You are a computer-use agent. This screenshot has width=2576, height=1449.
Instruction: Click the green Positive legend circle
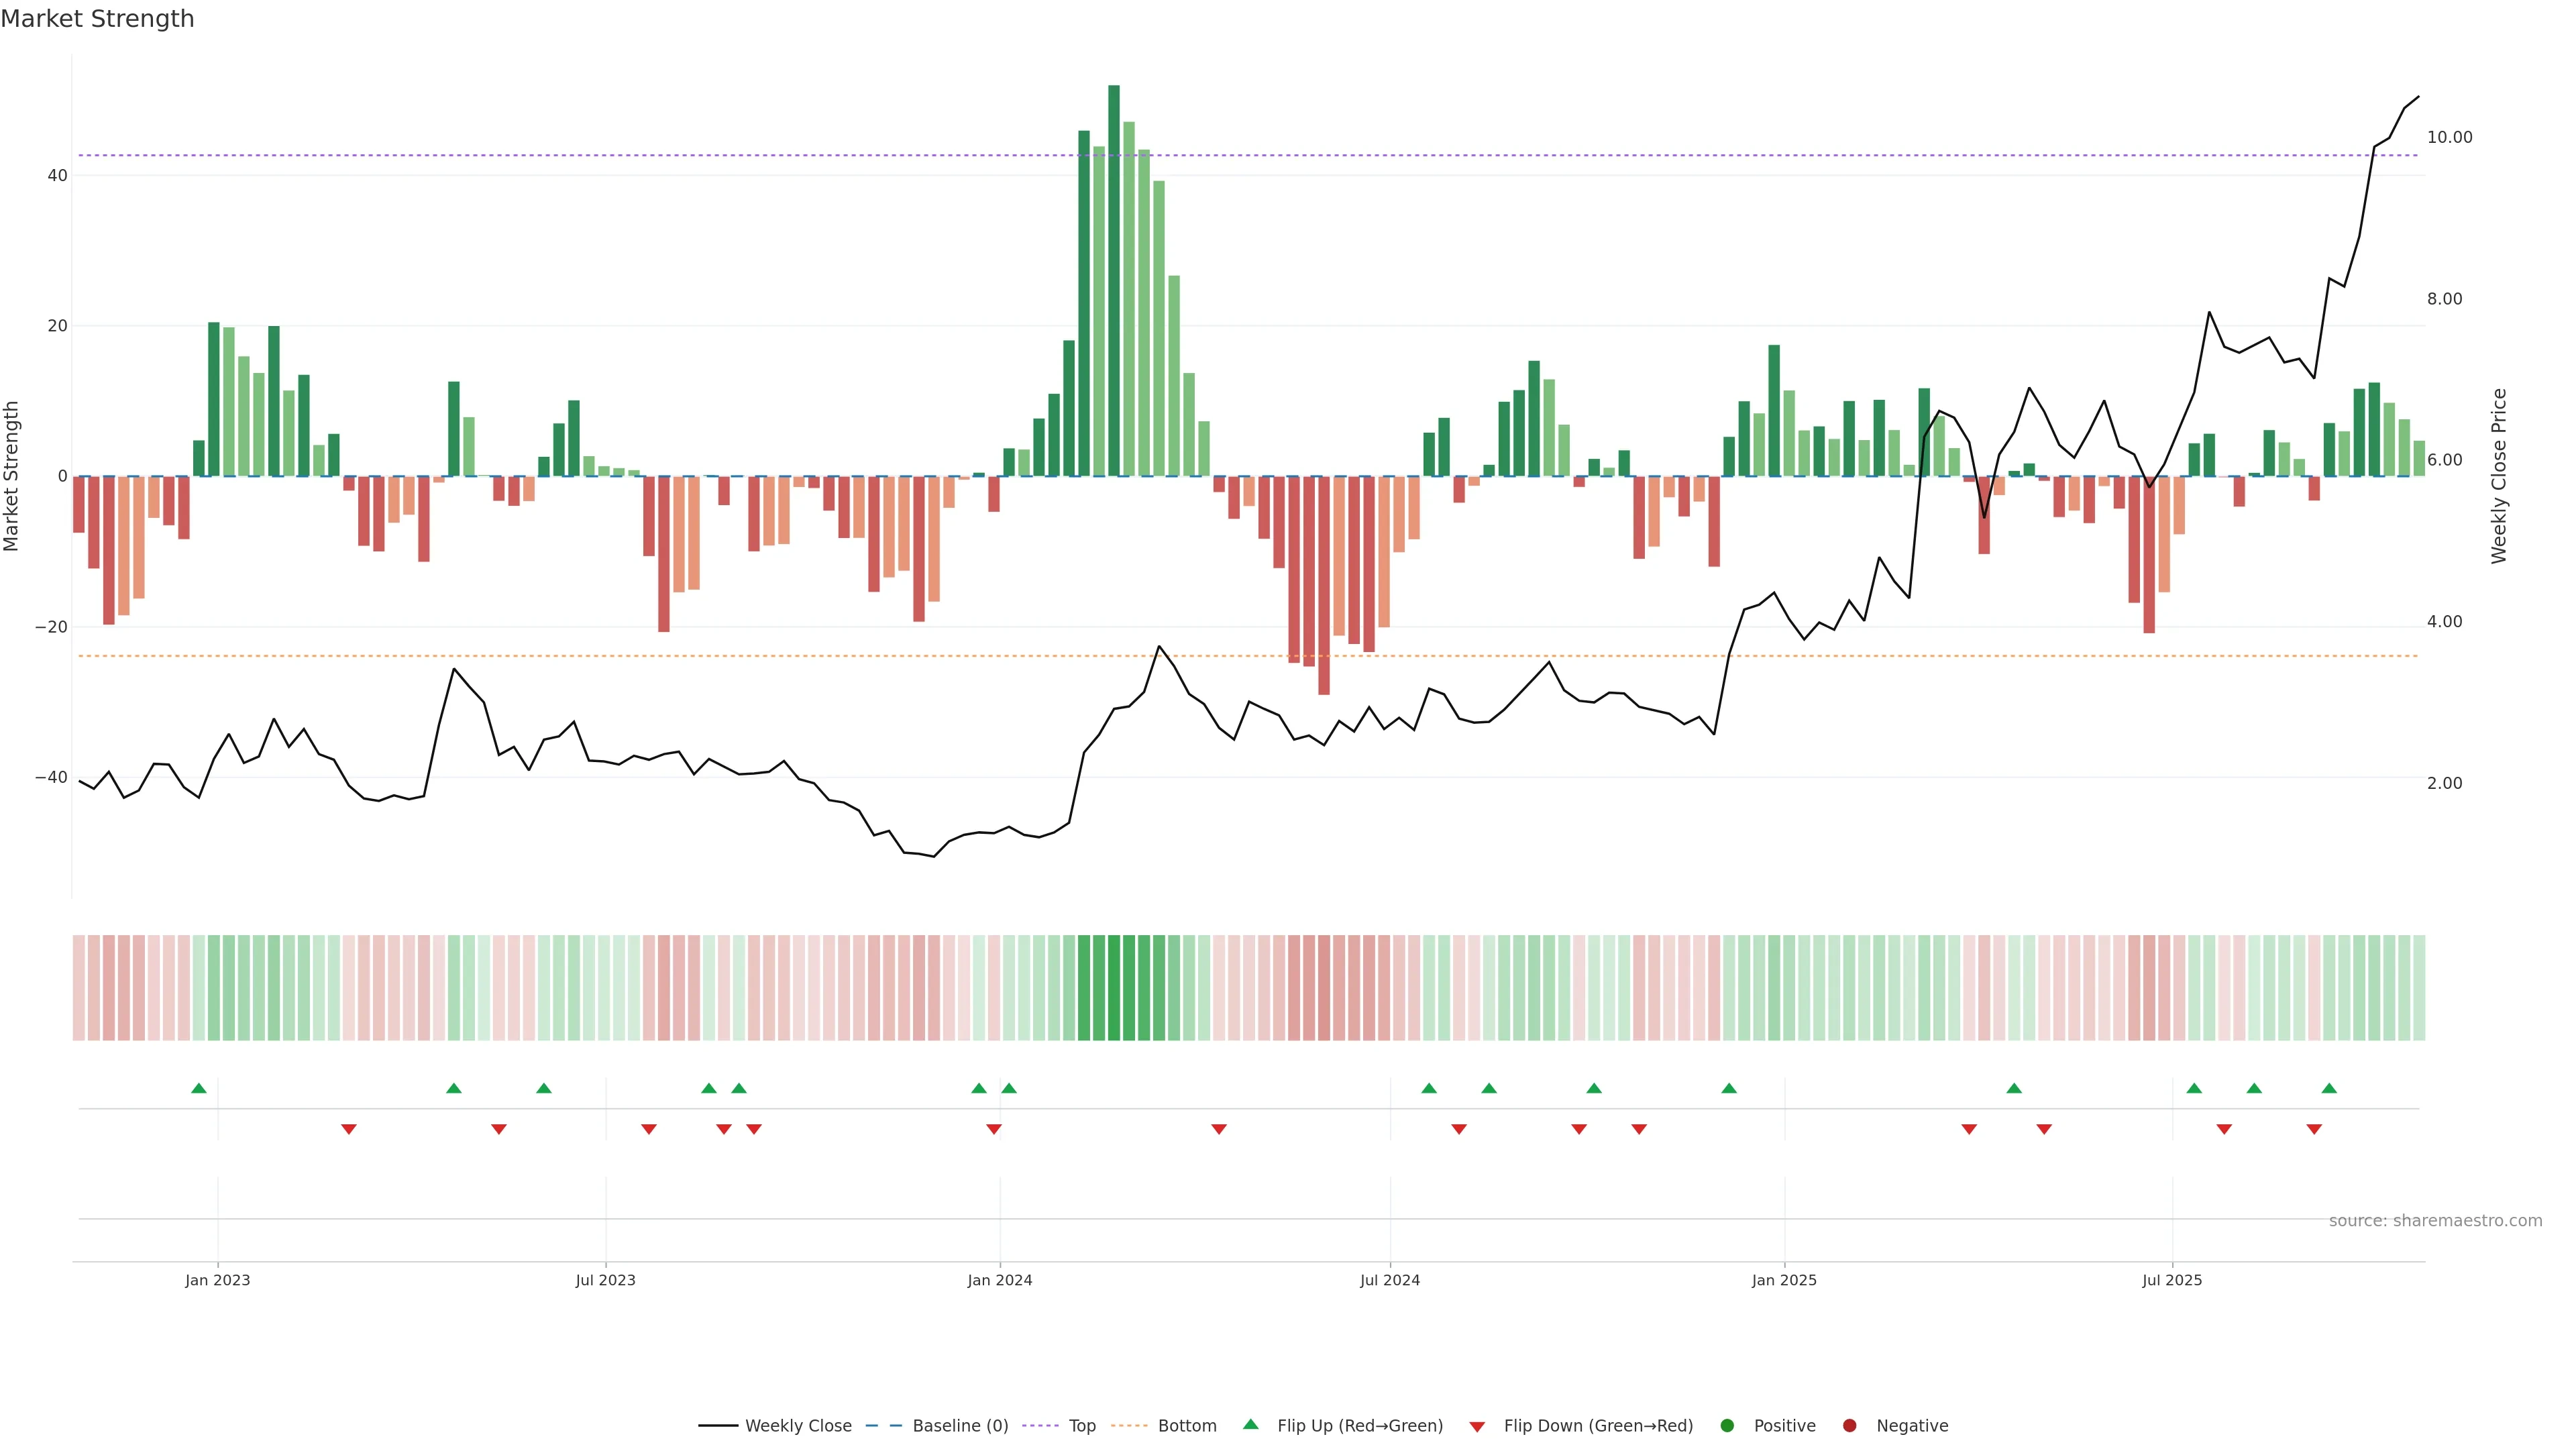point(1727,1426)
